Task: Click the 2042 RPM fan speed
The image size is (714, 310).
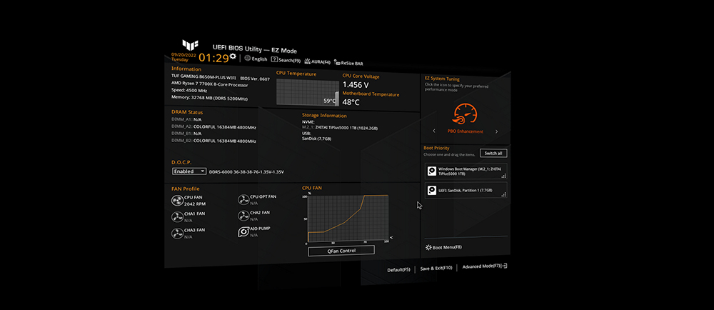Action: [195, 204]
